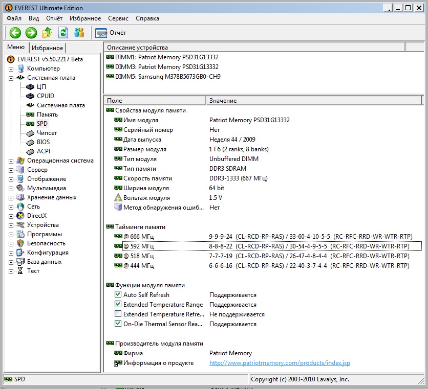
Task: Expand the Операционная система node
Action: click(11, 161)
